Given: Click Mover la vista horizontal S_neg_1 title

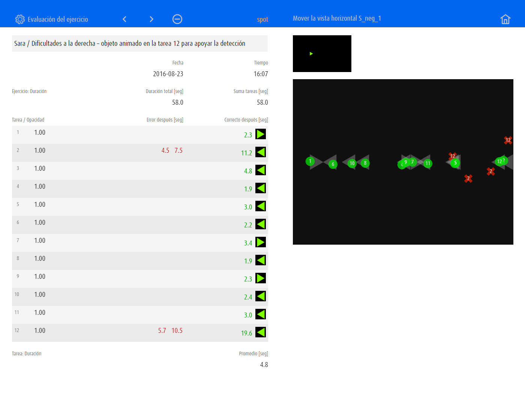Looking at the screenshot, I should click(x=337, y=18).
